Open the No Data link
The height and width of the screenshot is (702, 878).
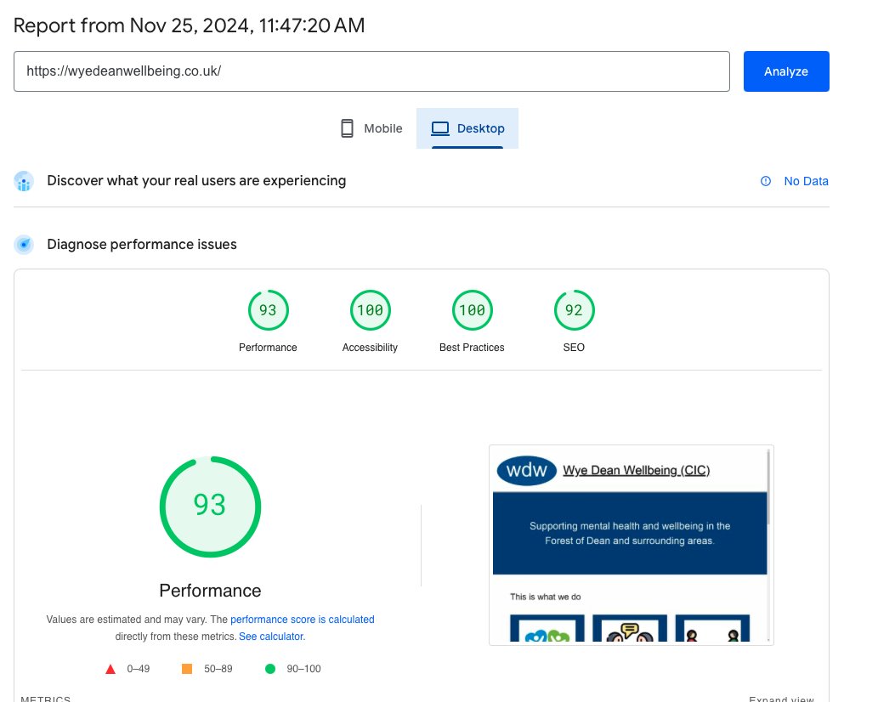[806, 181]
